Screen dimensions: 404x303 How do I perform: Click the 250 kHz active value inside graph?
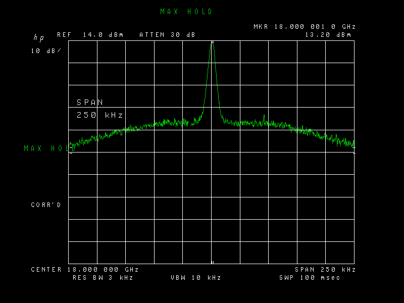coord(99,115)
